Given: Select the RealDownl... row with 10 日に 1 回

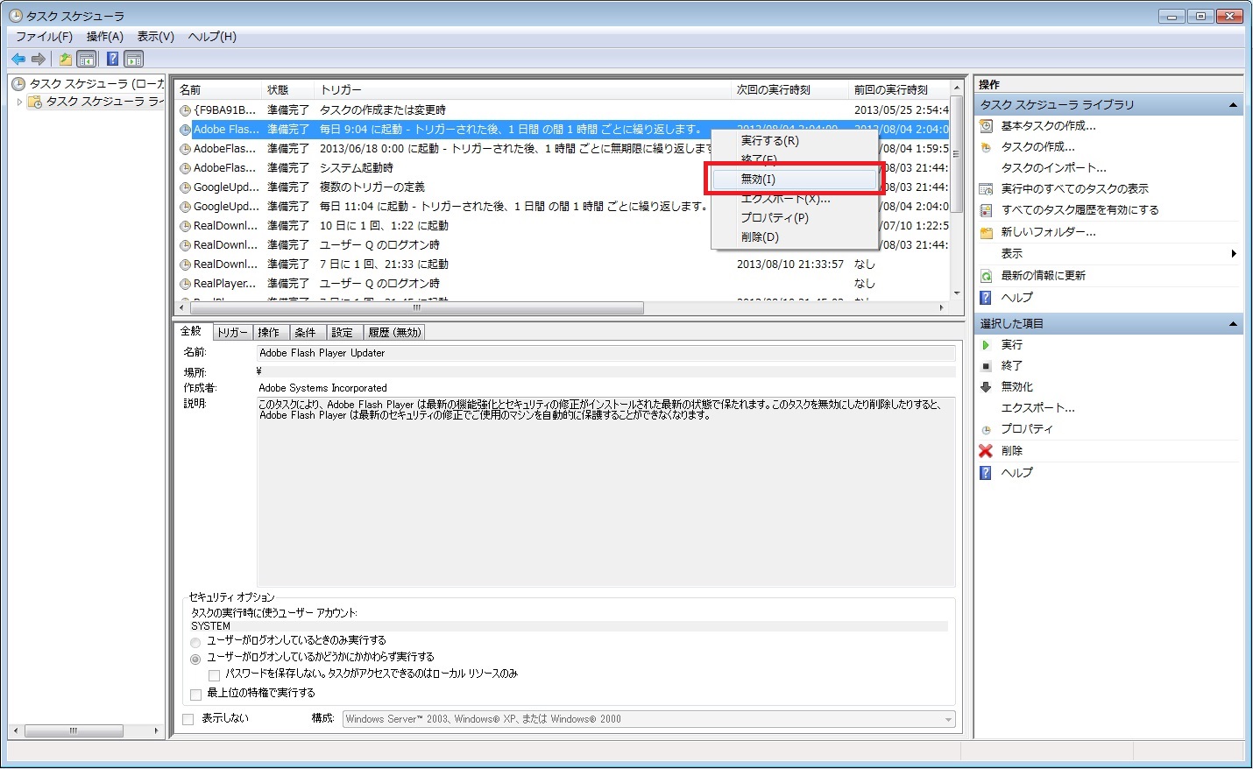Looking at the screenshot, I should coord(563,226).
